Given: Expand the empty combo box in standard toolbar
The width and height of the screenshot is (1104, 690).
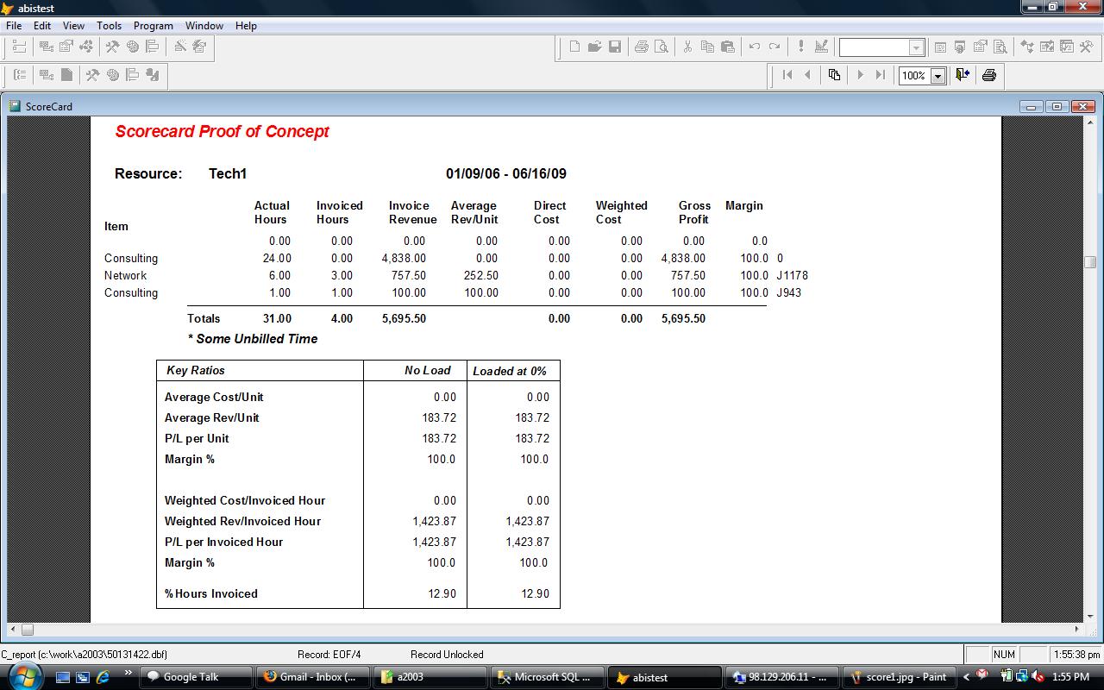Looking at the screenshot, I should click(917, 47).
